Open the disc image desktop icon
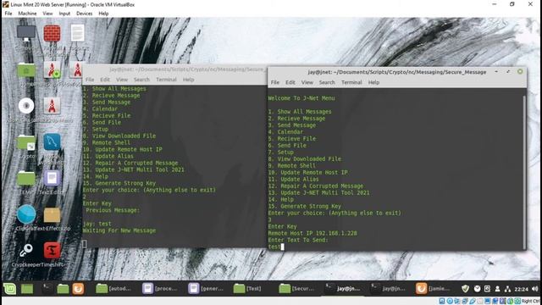The width and height of the screenshot is (542, 305). [x=26, y=106]
